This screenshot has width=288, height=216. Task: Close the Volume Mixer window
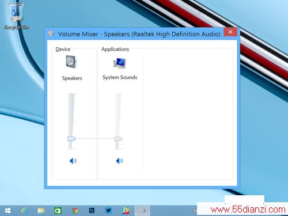pyautogui.click(x=230, y=32)
